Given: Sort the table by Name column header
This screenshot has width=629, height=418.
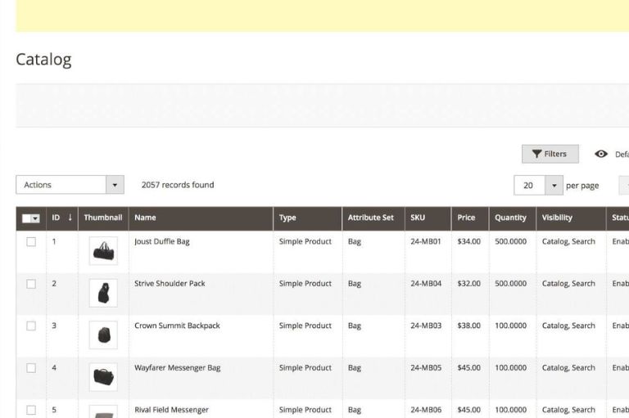Looking at the screenshot, I should click(145, 218).
